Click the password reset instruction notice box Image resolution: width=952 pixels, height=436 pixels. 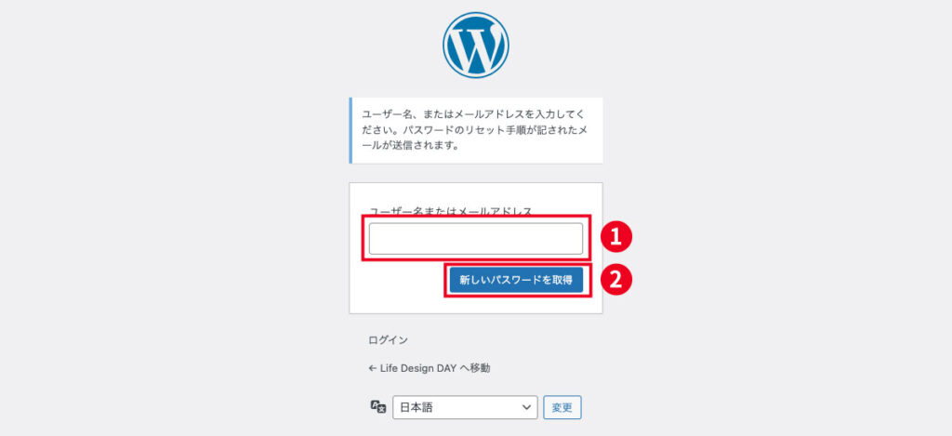point(476,130)
